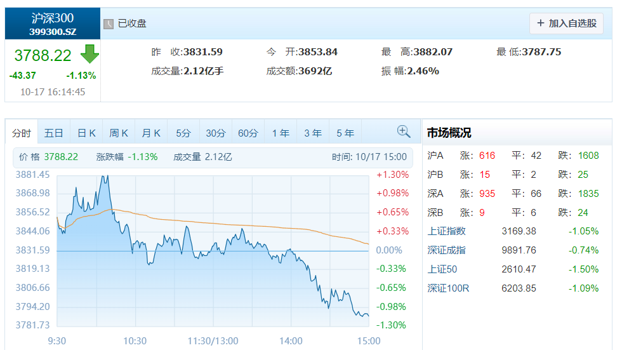Choose the 30分 interval tab
Image resolution: width=629 pixels, height=350 pixels.
coord(216,133)
